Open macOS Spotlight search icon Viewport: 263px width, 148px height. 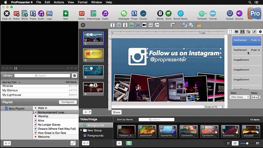[250, 2]
